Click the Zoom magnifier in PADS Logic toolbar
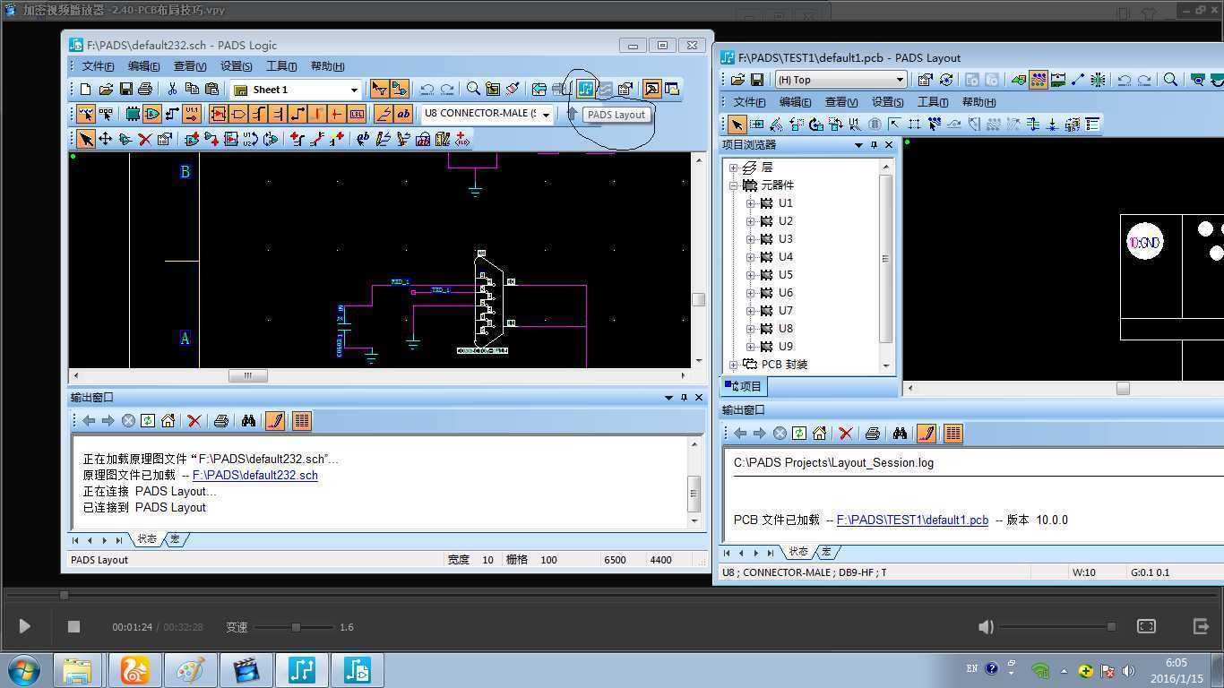Image resolution: width=1224 pixels, height=688 pixels. point(473,89)
